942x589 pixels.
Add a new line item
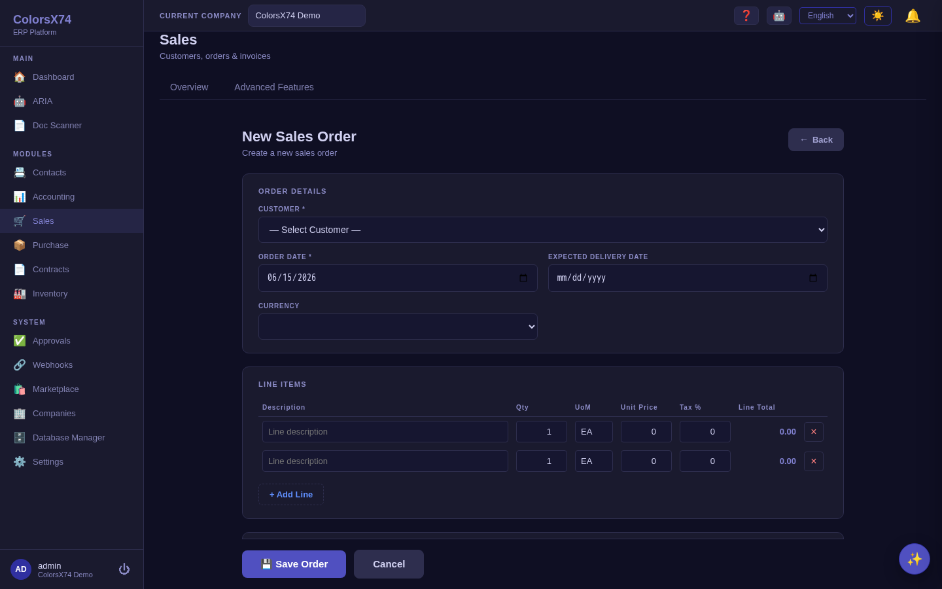click(x=291, y=495)
